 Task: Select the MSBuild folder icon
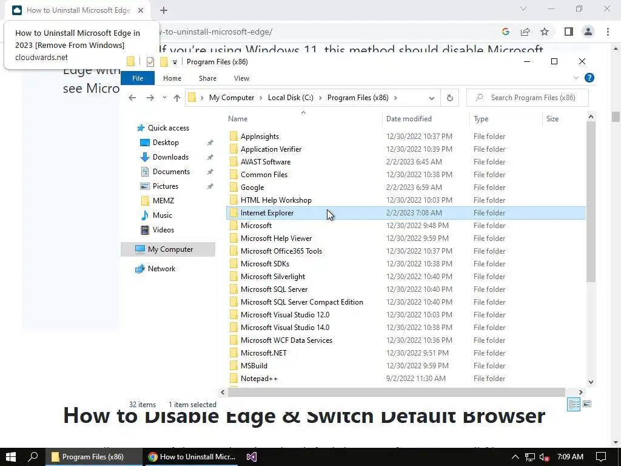(x=233, y=366)
